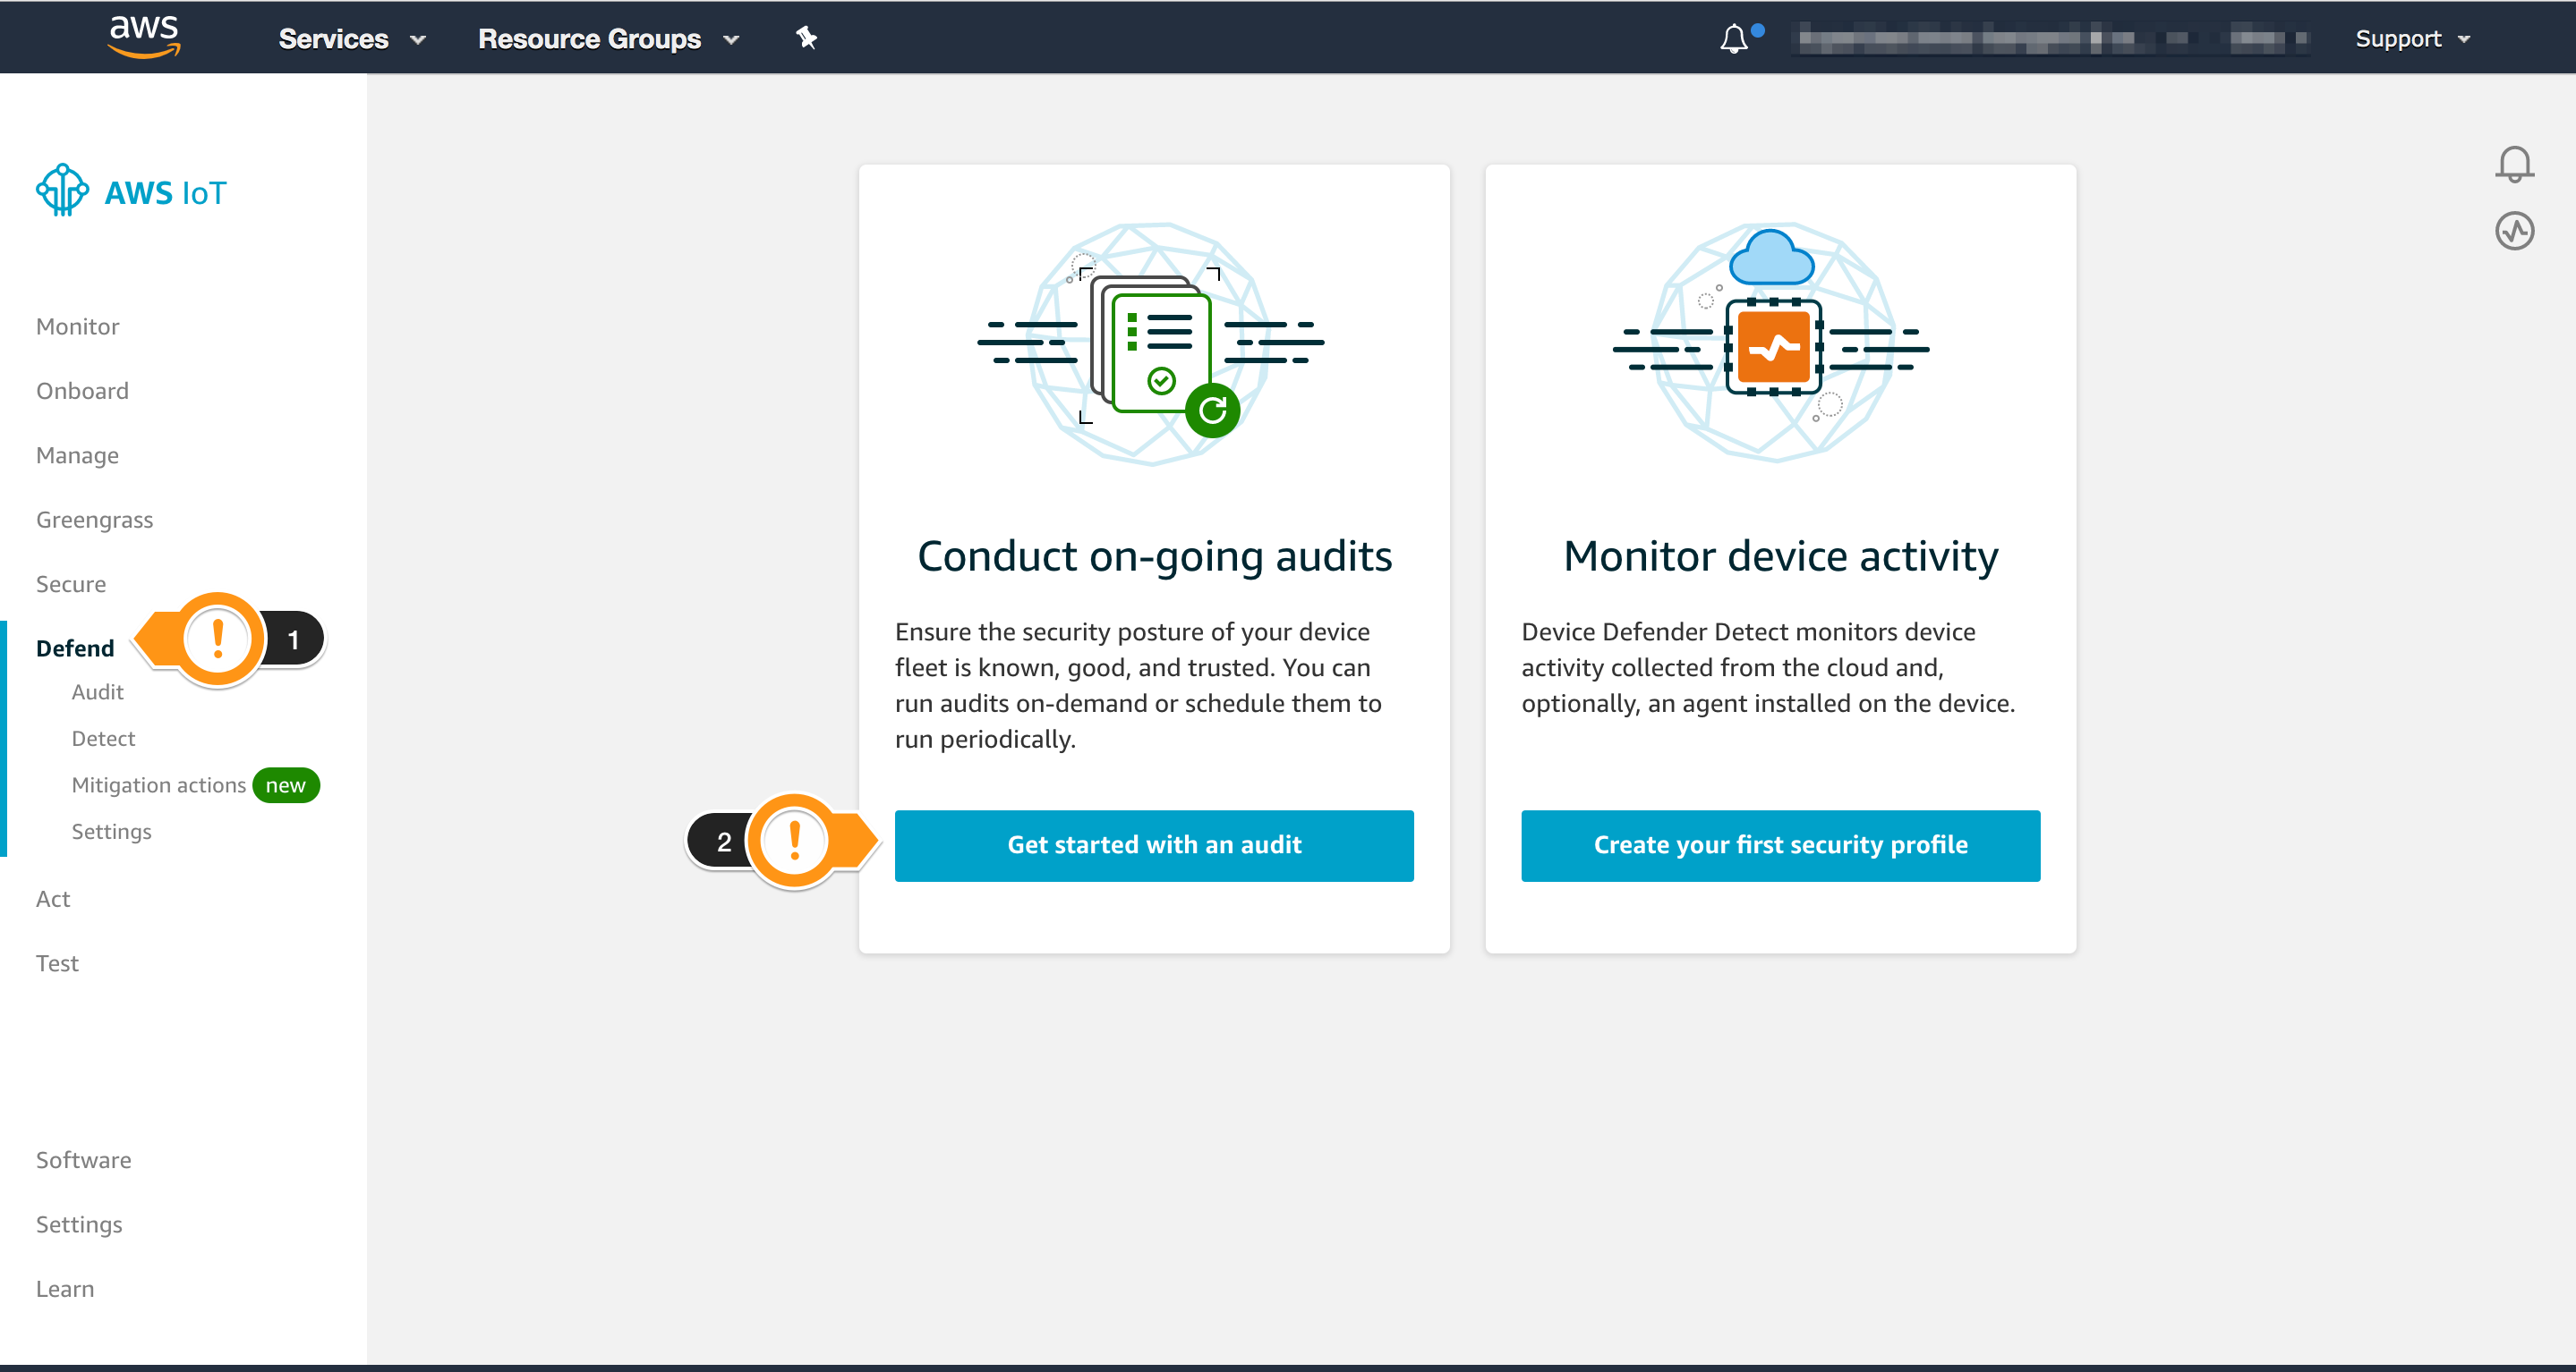Click the audits description paragraph
The height and width of the screenshot is (1372, 2576).
tap(1139, 685)
